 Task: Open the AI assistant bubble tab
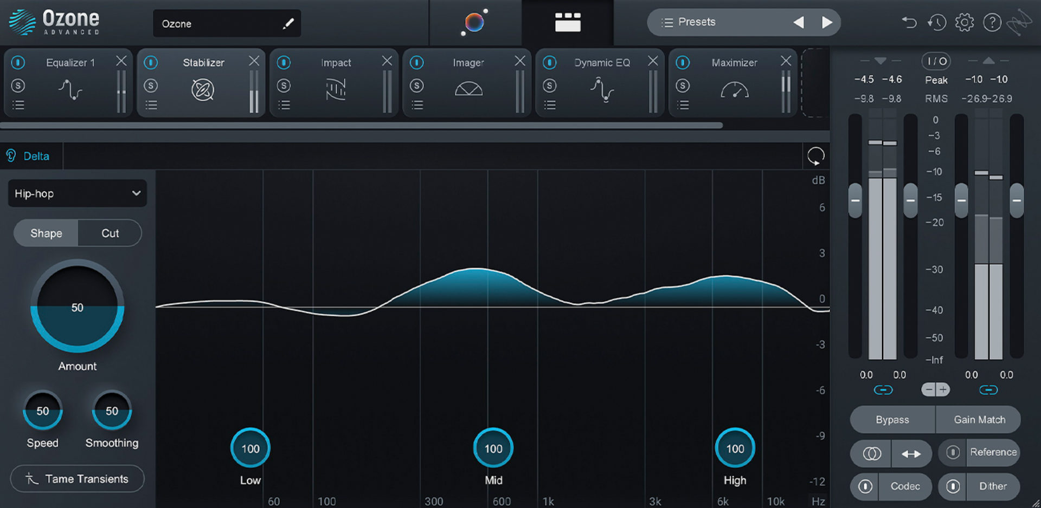[x=474, y=22]
